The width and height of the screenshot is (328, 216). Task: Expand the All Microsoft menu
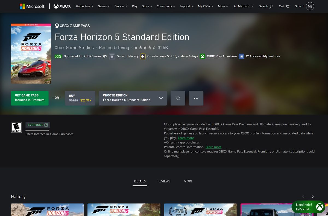pyautogui.click(x=244, y=6)
